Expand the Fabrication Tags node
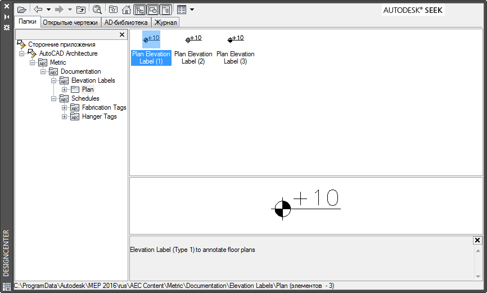The height and width of the screenshot is (293, 487). 64,107
